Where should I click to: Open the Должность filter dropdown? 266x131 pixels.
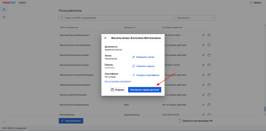pyautogui.click(x=196, y=18)
